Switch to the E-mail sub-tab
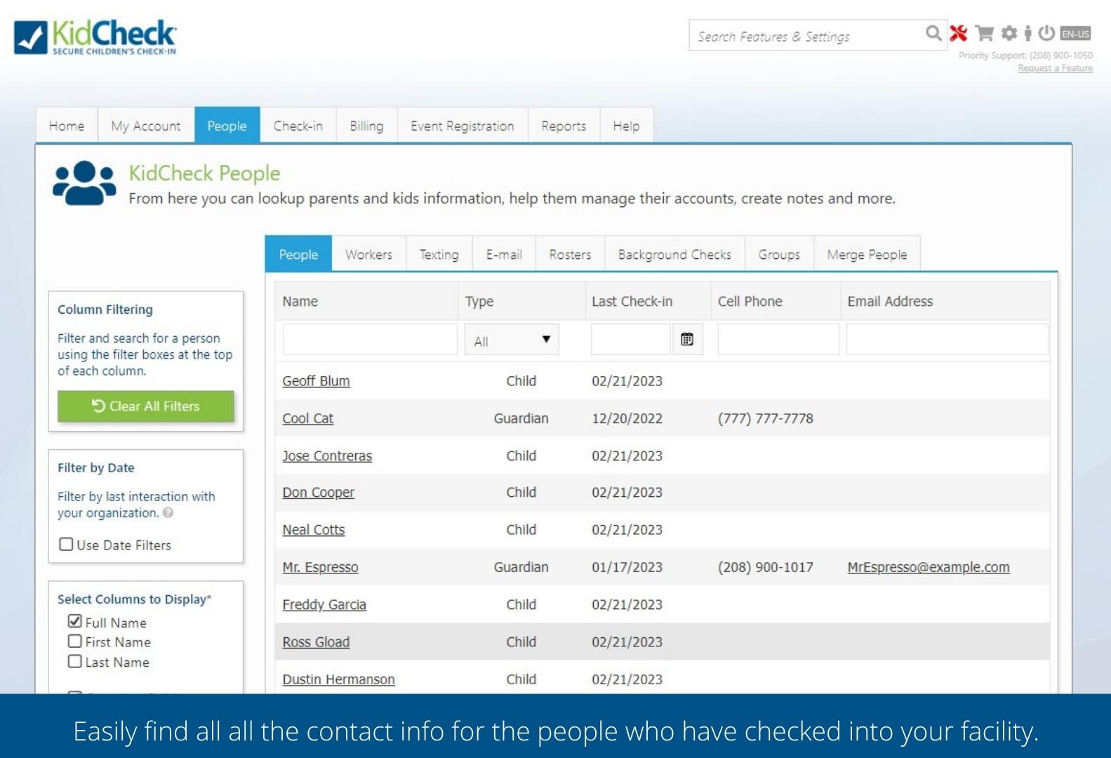The height and width of the screenshot is (758, 1111). pyautogui.click(x=504, y=254)
